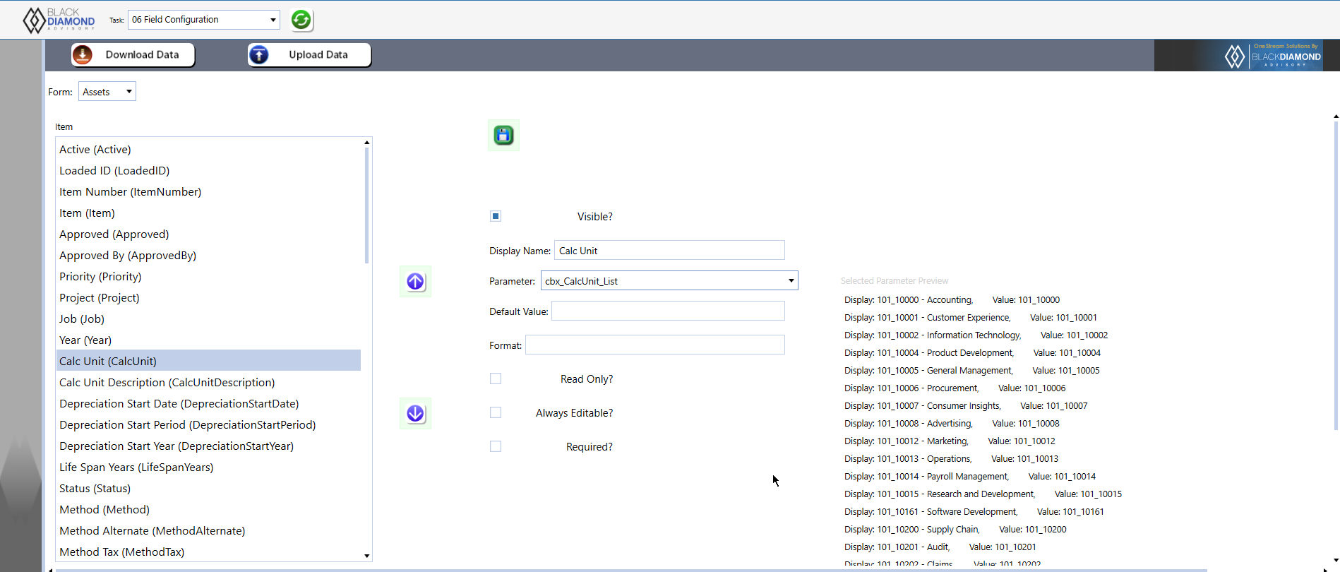Click into the Default Value field
1340x572 pixels.
pos(668,311)
